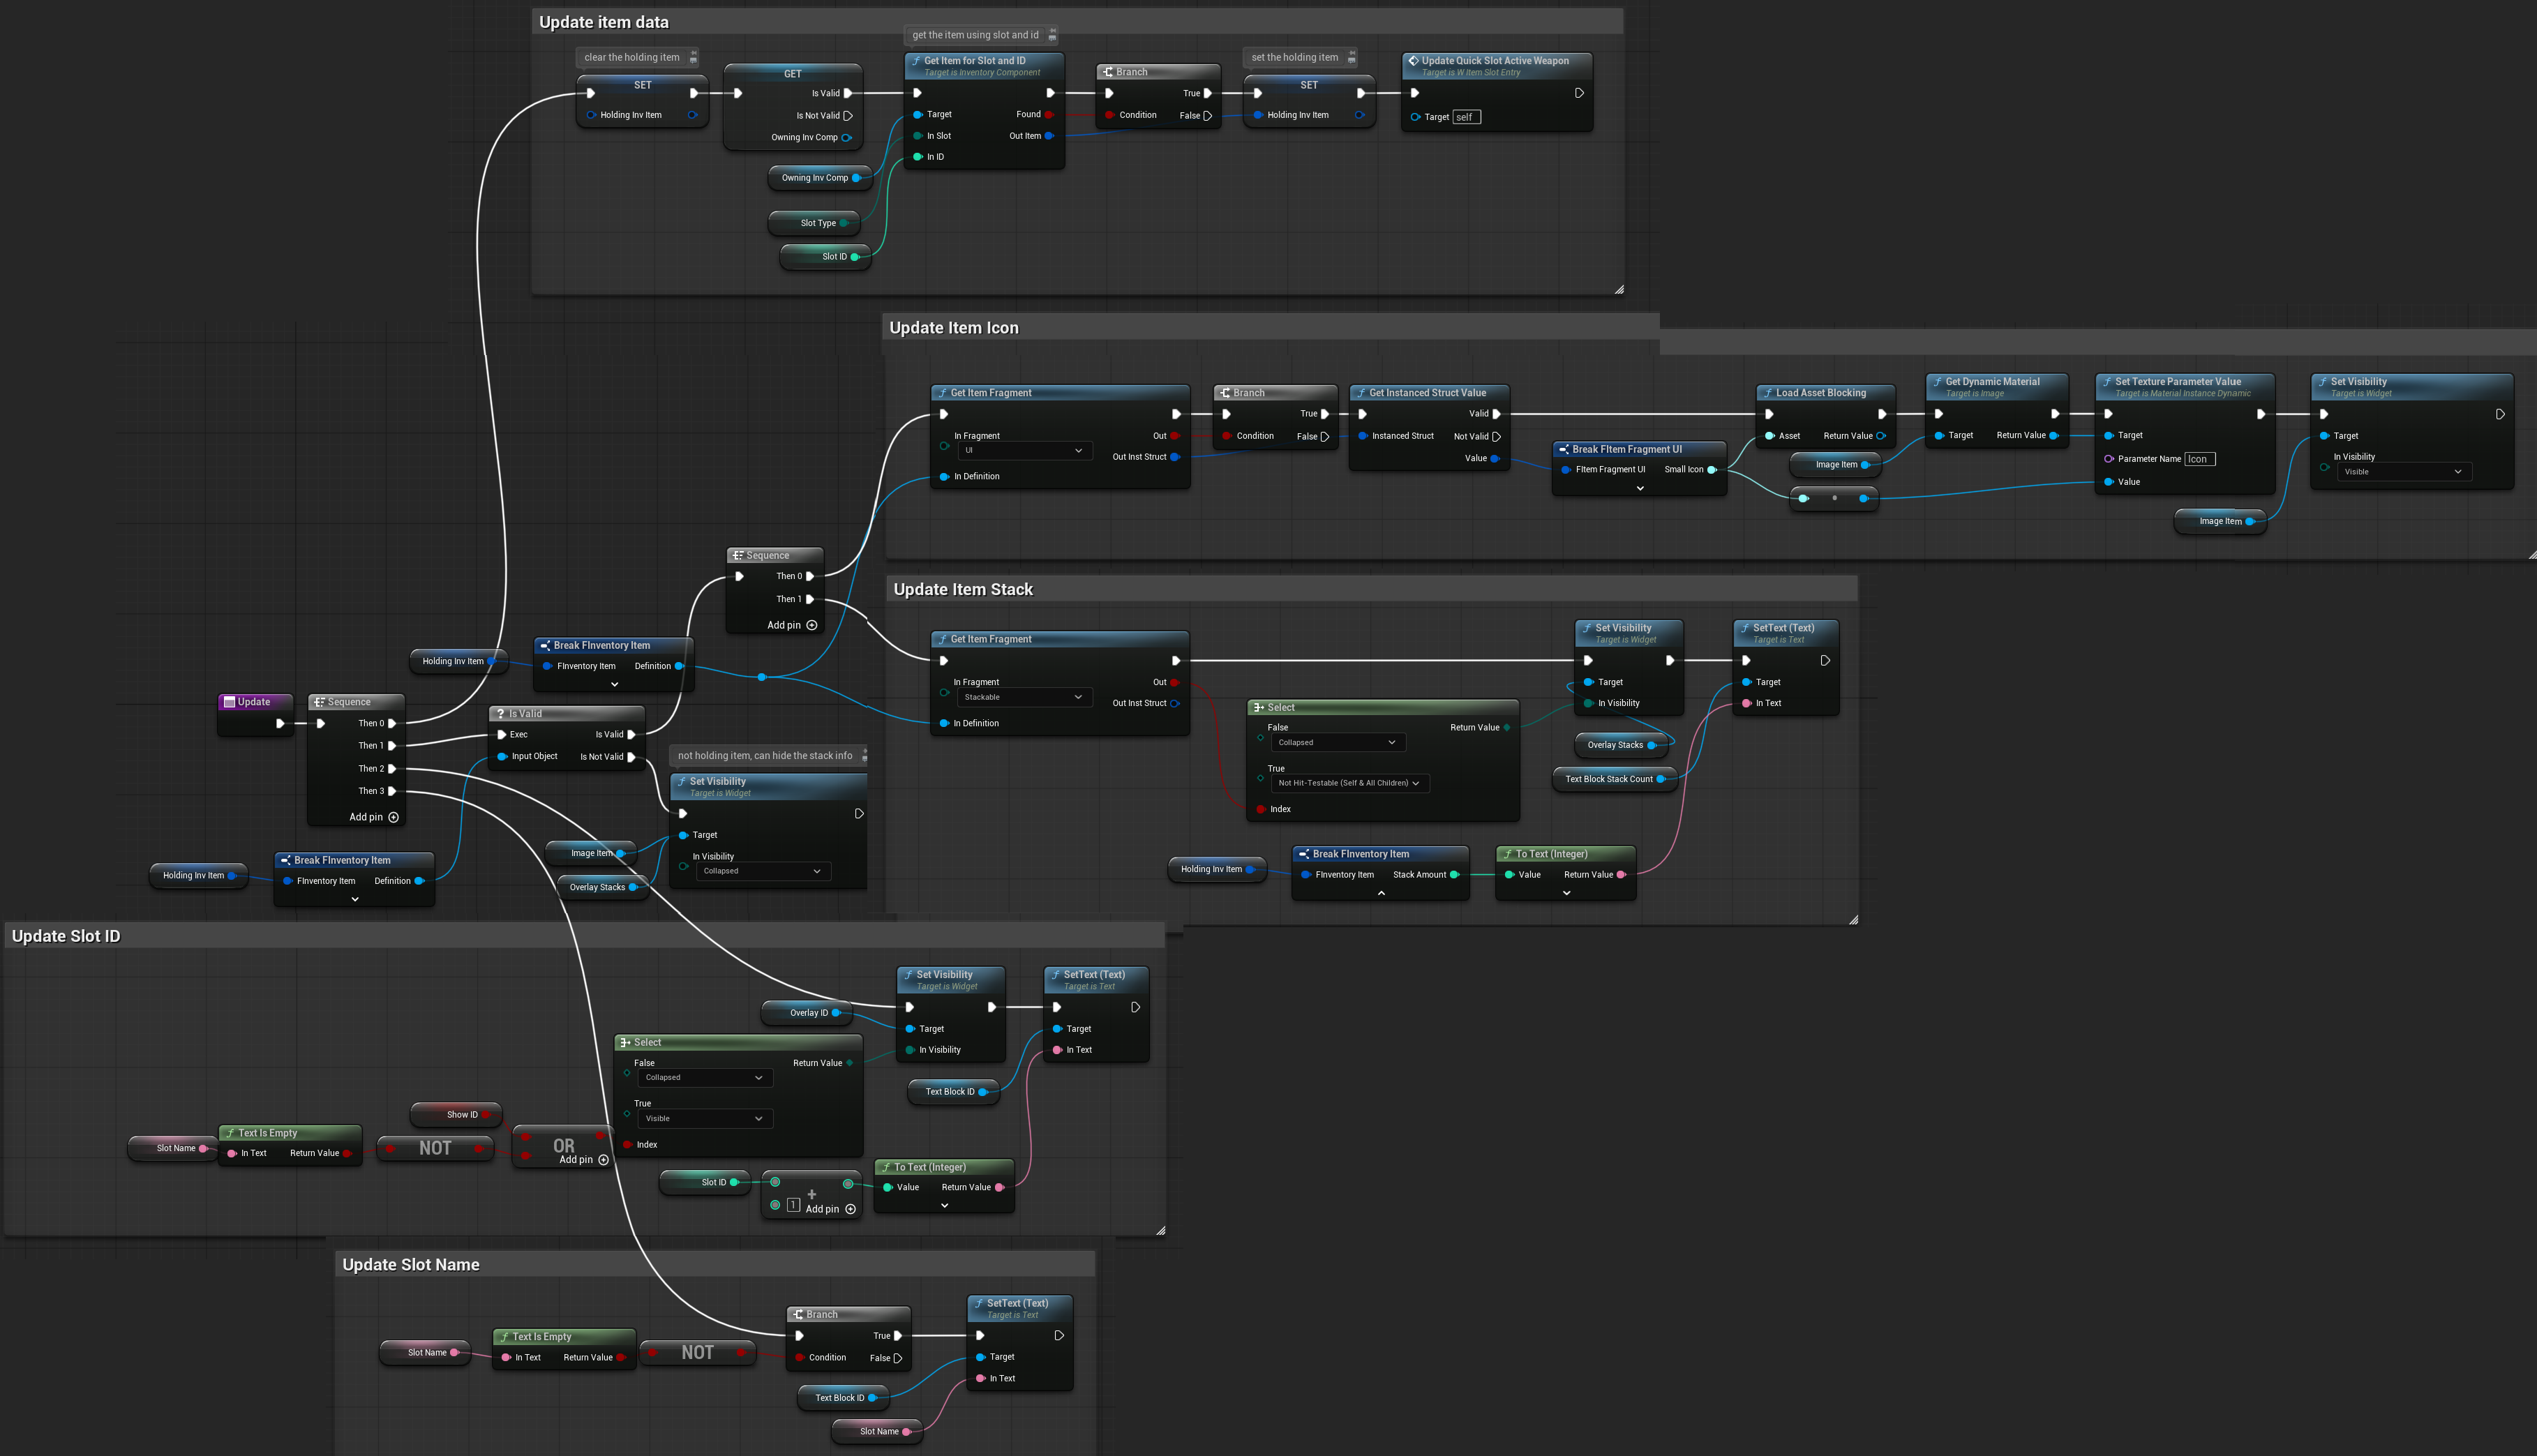Click Add pin plus on OR node
Image resolution: width=2537 pixels, height=1456 pixels.
tap(603, 1160)
